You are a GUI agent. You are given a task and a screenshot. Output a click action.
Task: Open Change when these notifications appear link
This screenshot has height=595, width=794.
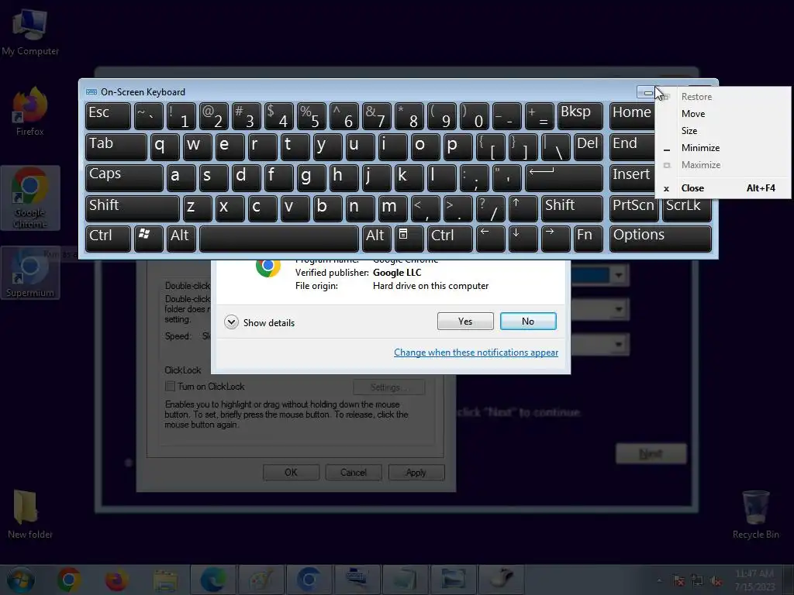(x=476, y=353)
